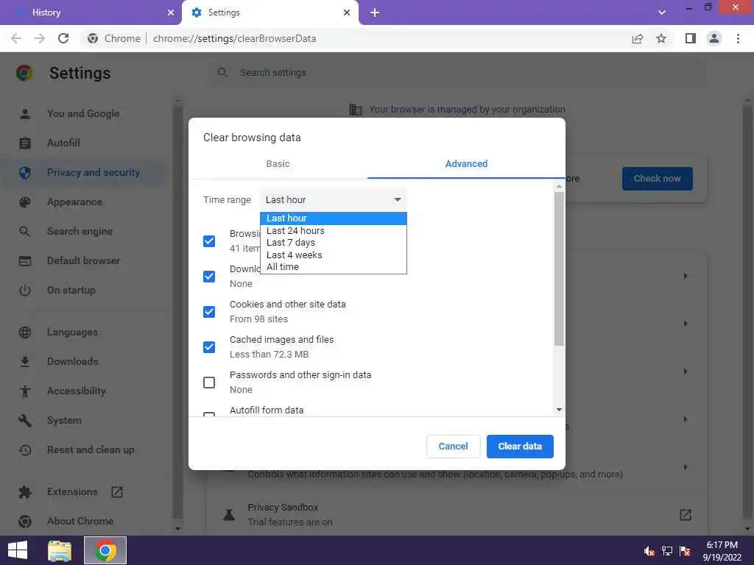Click the Languages globe icon
The width and height of the screenshot is (754, 565).
tap(24, 333)
